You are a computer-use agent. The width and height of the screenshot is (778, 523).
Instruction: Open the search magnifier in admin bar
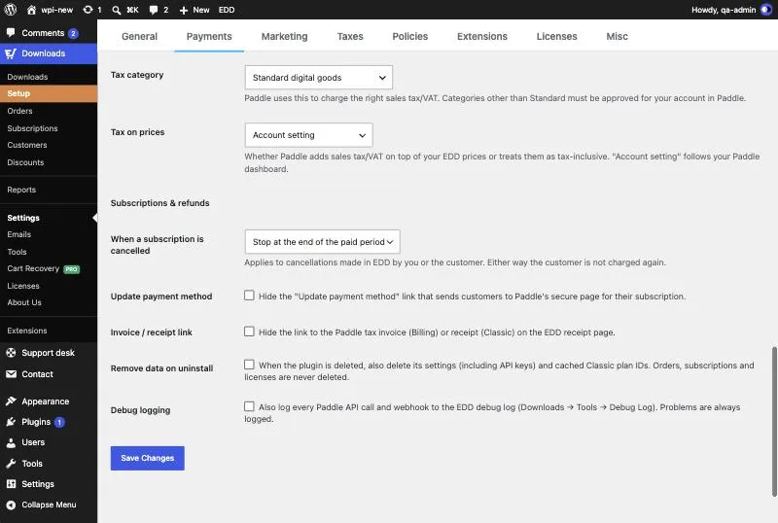coord(116,10)
